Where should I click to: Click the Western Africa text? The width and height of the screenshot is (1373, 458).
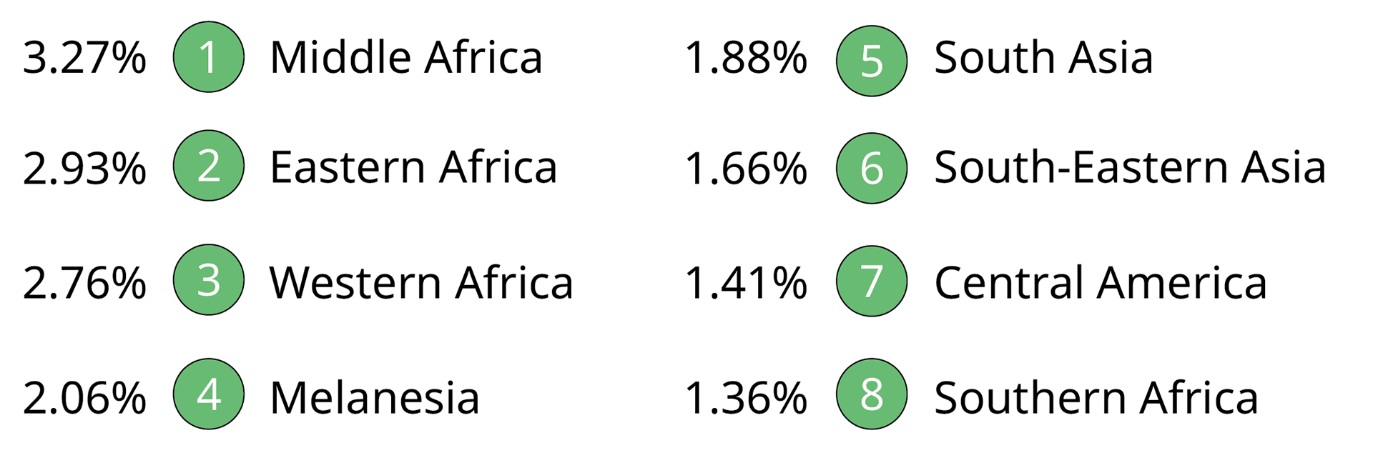click(420, 282)
